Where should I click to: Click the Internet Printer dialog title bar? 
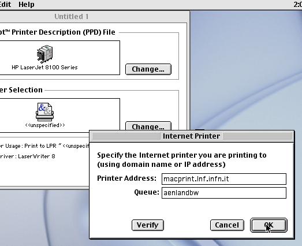click(x=192, y=136)
